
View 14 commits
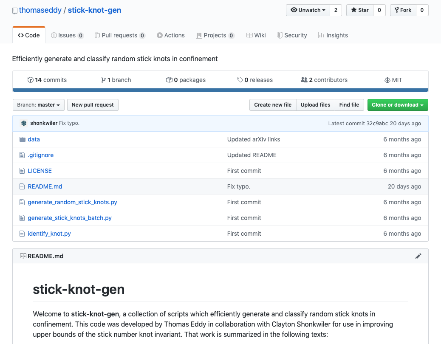(x=47, y=80)
